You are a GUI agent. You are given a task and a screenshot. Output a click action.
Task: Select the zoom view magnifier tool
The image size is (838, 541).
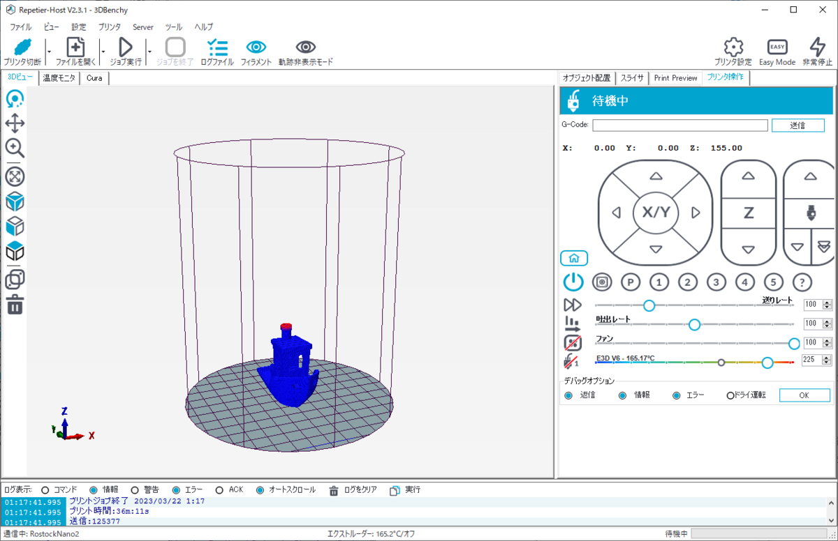[15, 148]
